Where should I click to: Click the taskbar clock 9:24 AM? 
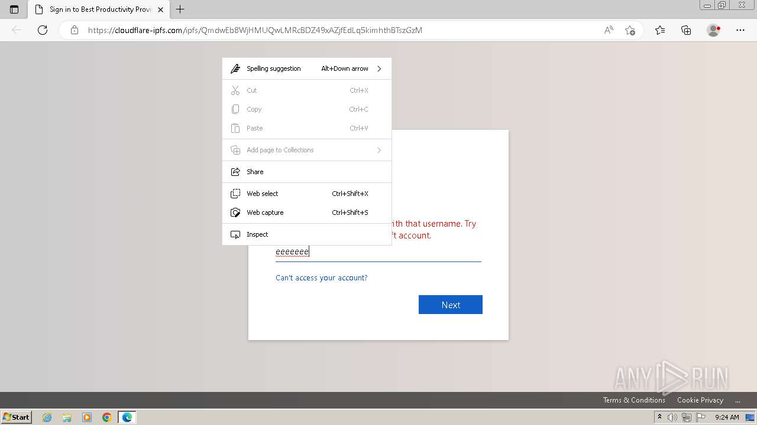click(727, 417)
